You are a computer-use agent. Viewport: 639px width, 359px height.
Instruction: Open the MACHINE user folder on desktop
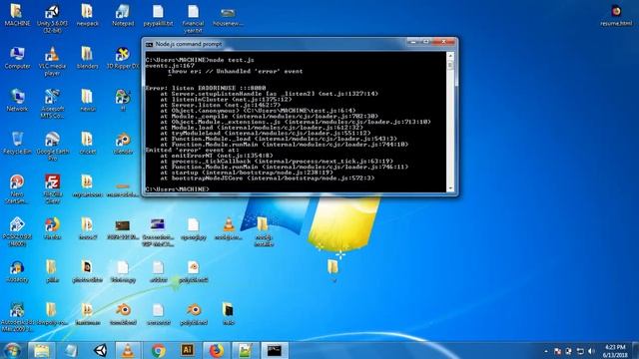coord(17,15)
